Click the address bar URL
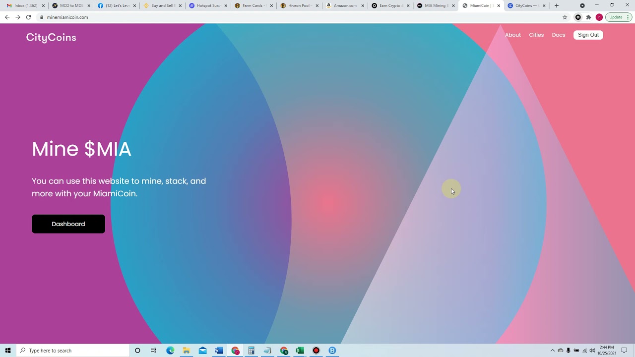This screenshot has height=357, width=635. [67, 17]
